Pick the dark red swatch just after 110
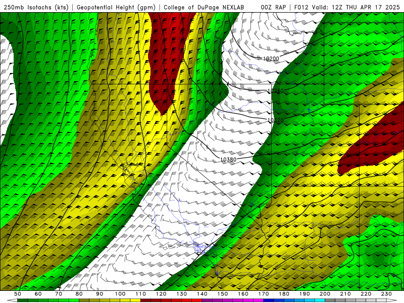Image resolution: width=404 pixels, height=303 pixels. [x=145, y=300]
